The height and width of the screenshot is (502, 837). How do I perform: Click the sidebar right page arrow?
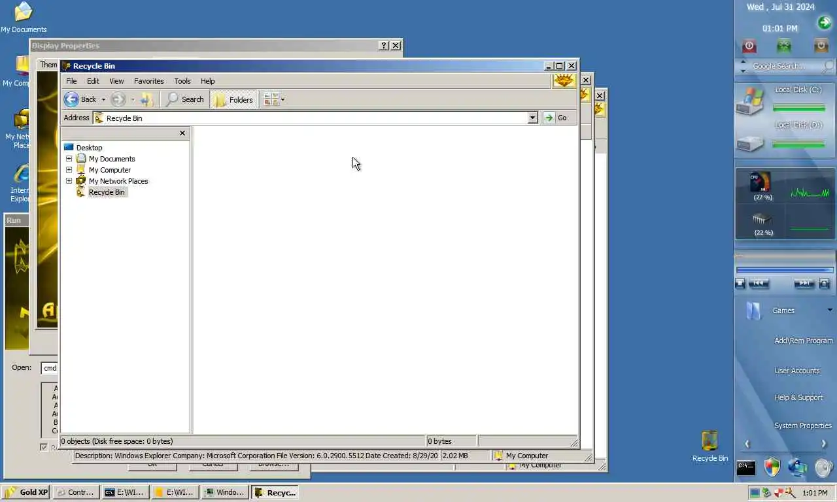pyautogui.click(x=823, y=444)
